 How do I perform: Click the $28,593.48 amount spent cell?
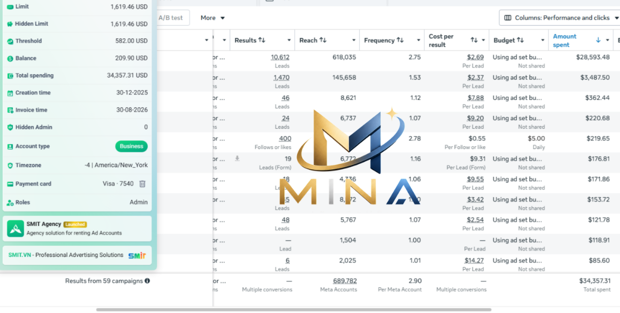593,57
